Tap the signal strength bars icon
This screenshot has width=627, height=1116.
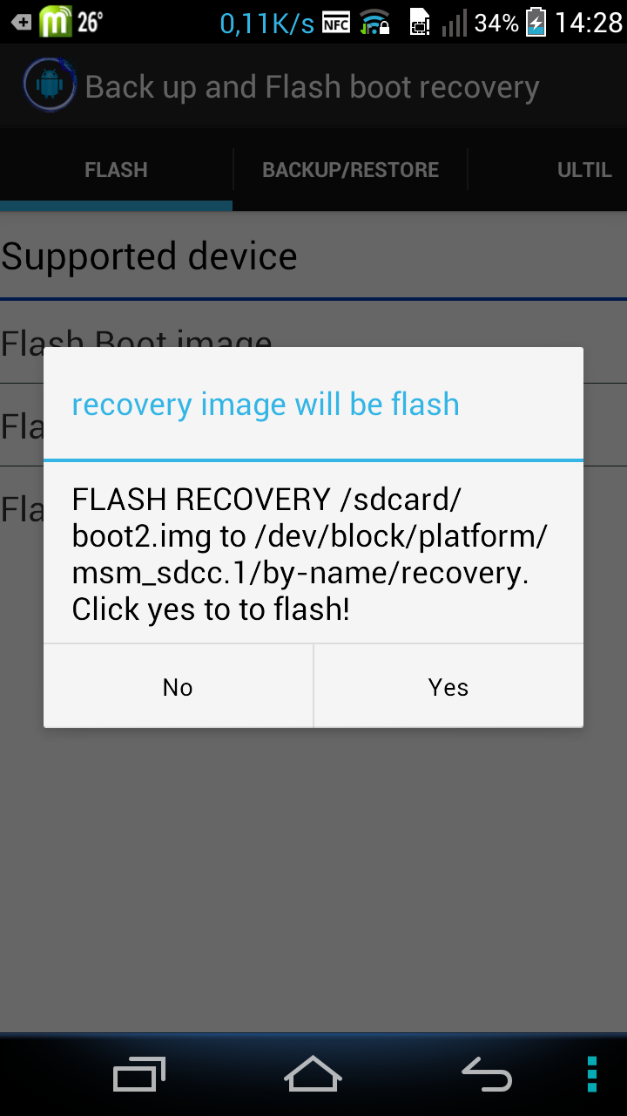point(453,23)
